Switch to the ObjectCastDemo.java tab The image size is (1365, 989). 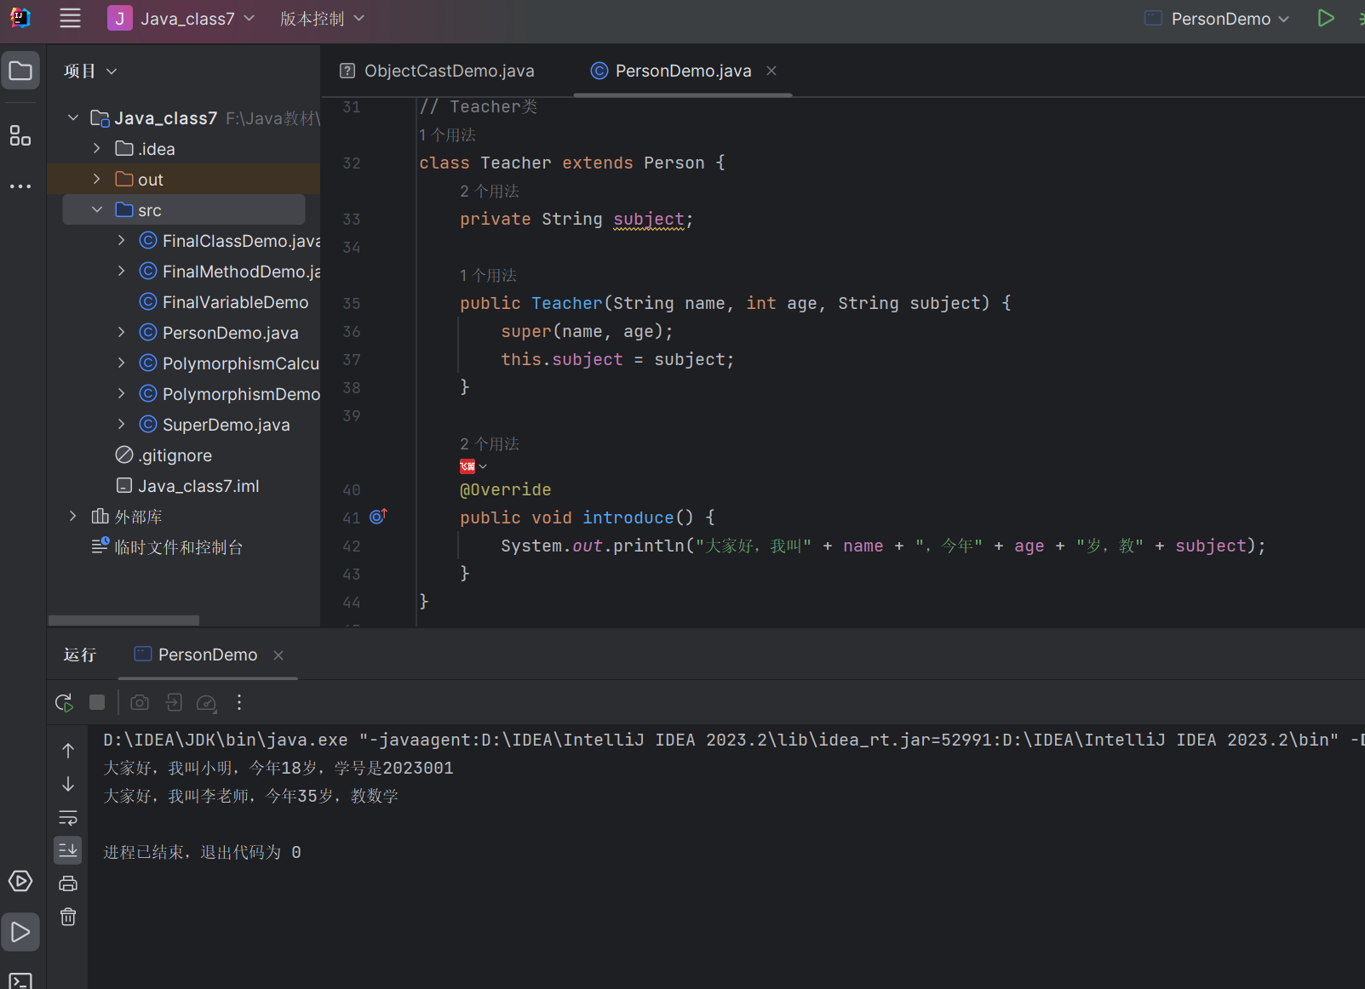[x=448, y=71]
